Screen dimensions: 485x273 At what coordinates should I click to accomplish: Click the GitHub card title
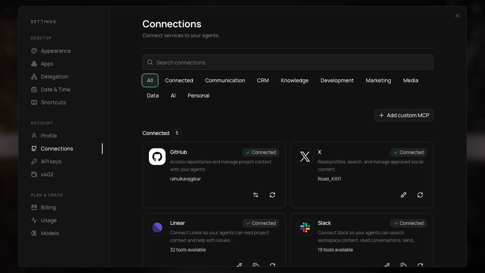178,152
